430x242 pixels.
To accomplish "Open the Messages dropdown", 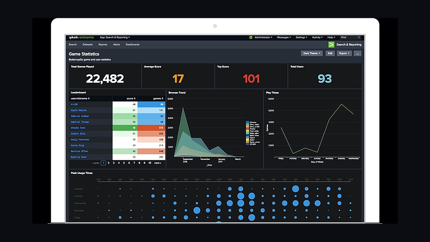I will pos(284,37).
